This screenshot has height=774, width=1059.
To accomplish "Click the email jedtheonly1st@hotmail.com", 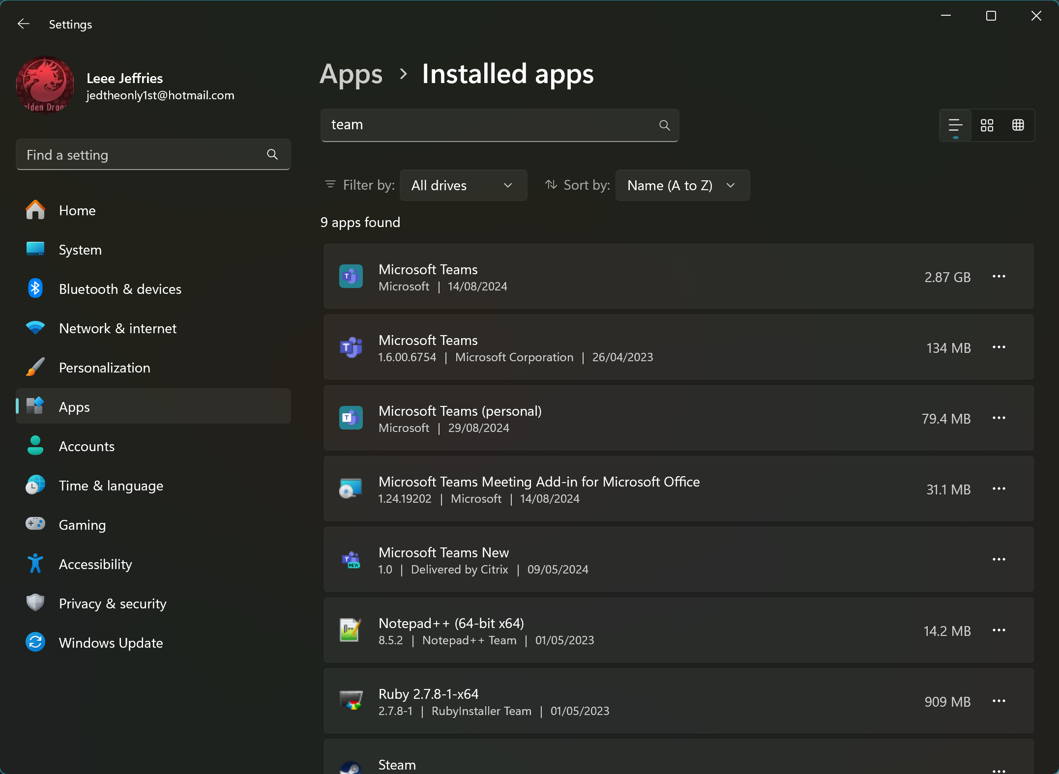I will pos(160,95).
